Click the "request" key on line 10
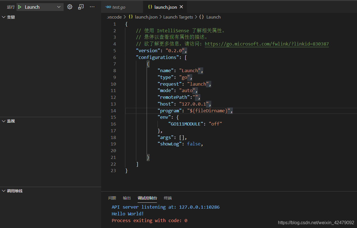 (x=170, y=84)
